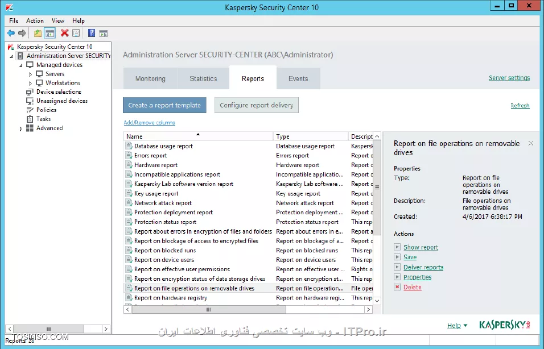
Task: Click the Advanced grid icon
Action: pos(30,128)
